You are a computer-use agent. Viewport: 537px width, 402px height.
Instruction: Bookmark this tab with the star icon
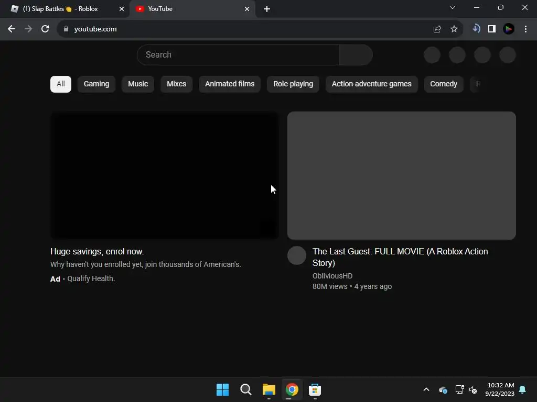pyautogui.click(x=454, y=29)
